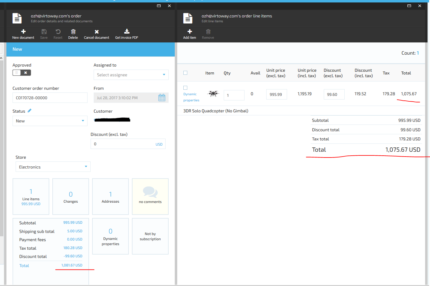This screenshot has height=286, width=430.
Task: Click the Shipping sub total 5.00 USD value
Action: tap(75, 231)
